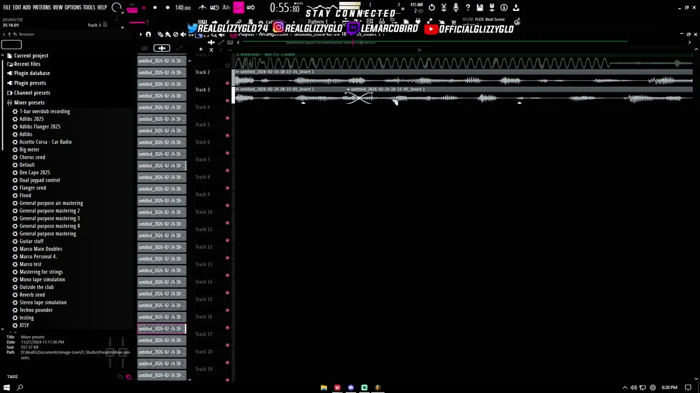Image resolution: width=700 pixels, height=393 pixels.
Task: Select the Reverb send preset
Action: click(x=32, y=295)
